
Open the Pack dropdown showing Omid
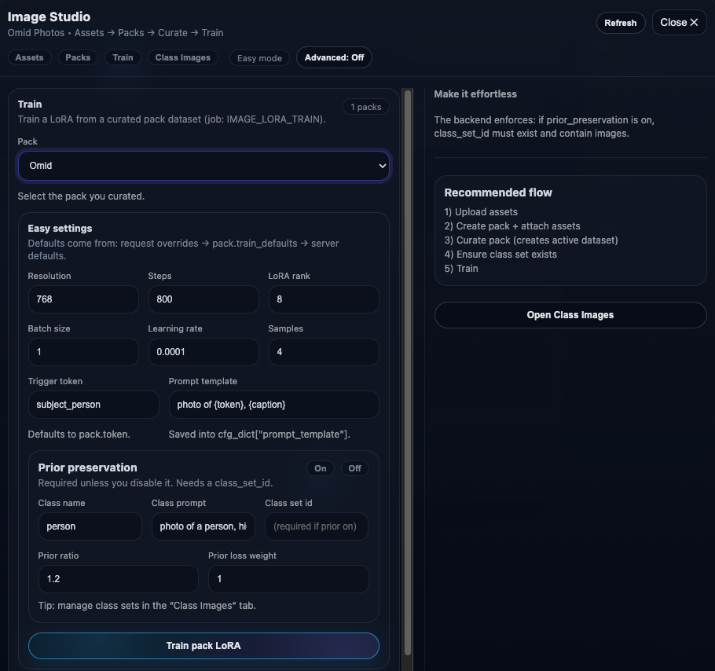(x=203, y=166)
